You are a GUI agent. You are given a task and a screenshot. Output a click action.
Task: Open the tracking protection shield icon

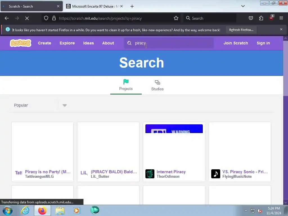(46, 18)
